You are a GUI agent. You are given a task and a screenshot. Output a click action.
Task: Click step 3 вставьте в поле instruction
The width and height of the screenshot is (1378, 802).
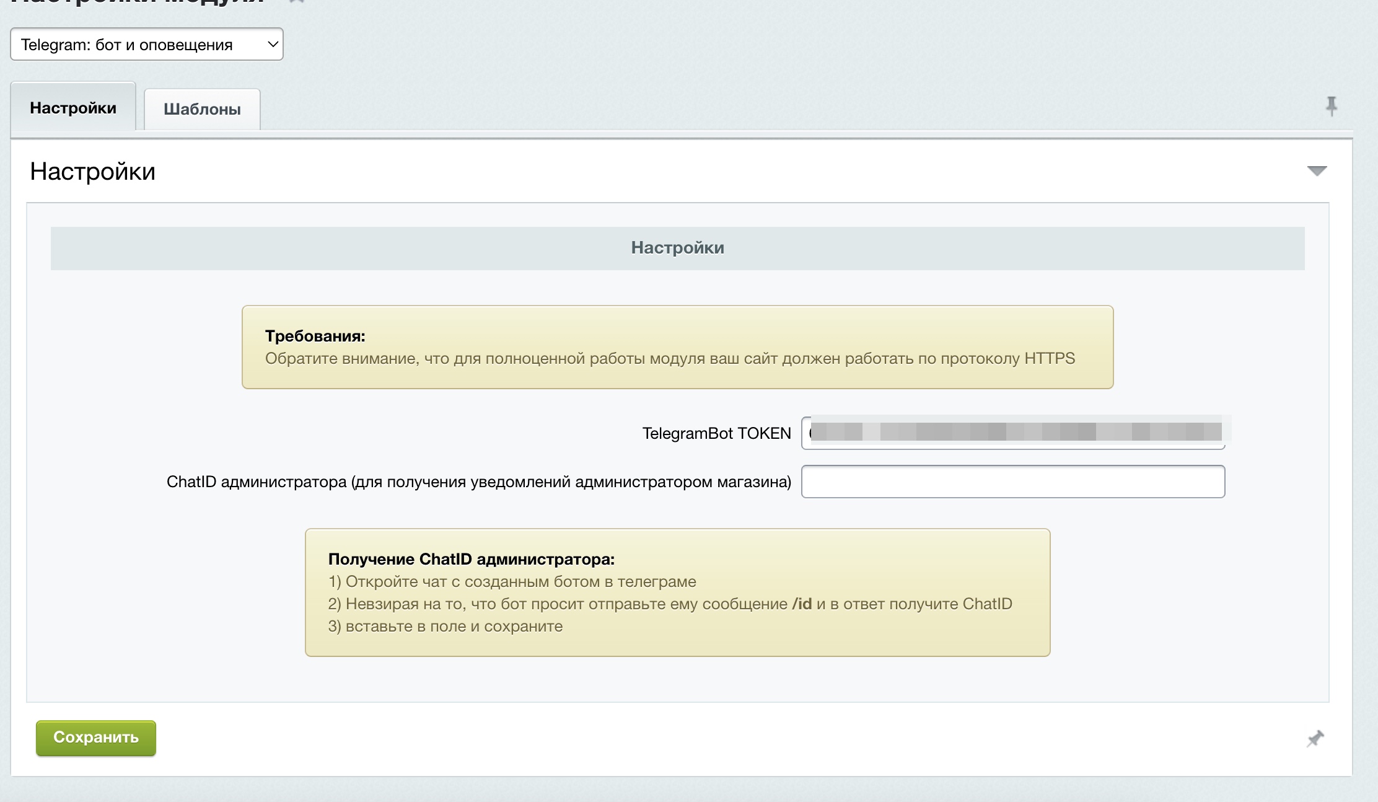(x=445, y=626)
